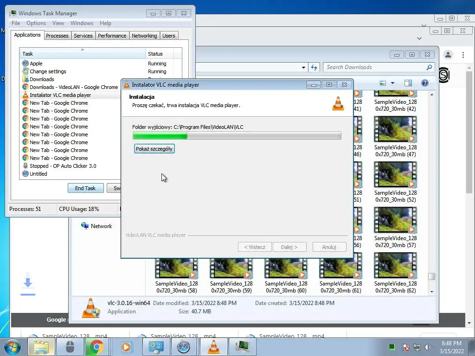Open the view options dropdown arrow in Explorer

pos(392,83)
